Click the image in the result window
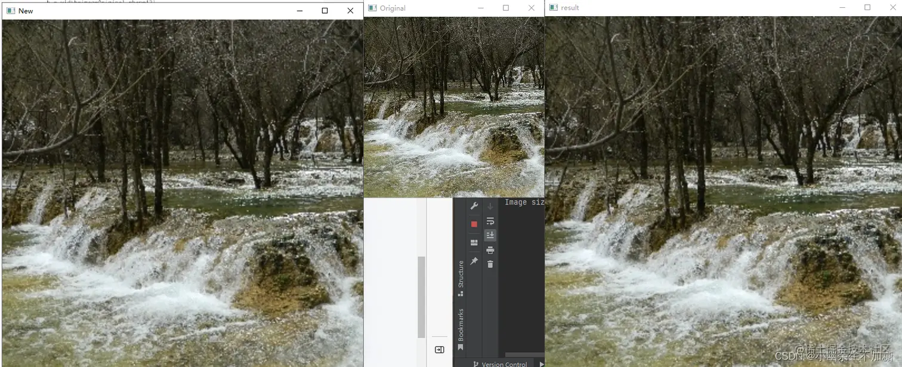The image size is (902, 367). click(x=724, y=191)
